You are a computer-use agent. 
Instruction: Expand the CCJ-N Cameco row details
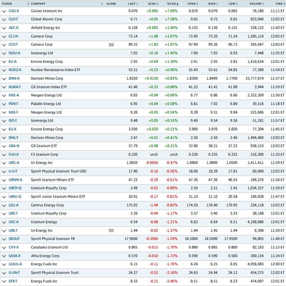(4, 36)
